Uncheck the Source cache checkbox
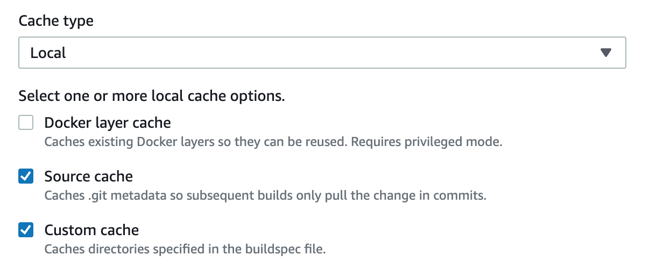649x277 pixels. [26, 177]
